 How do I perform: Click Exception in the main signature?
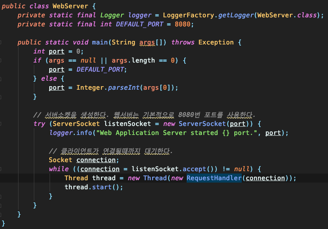(216, 42)
